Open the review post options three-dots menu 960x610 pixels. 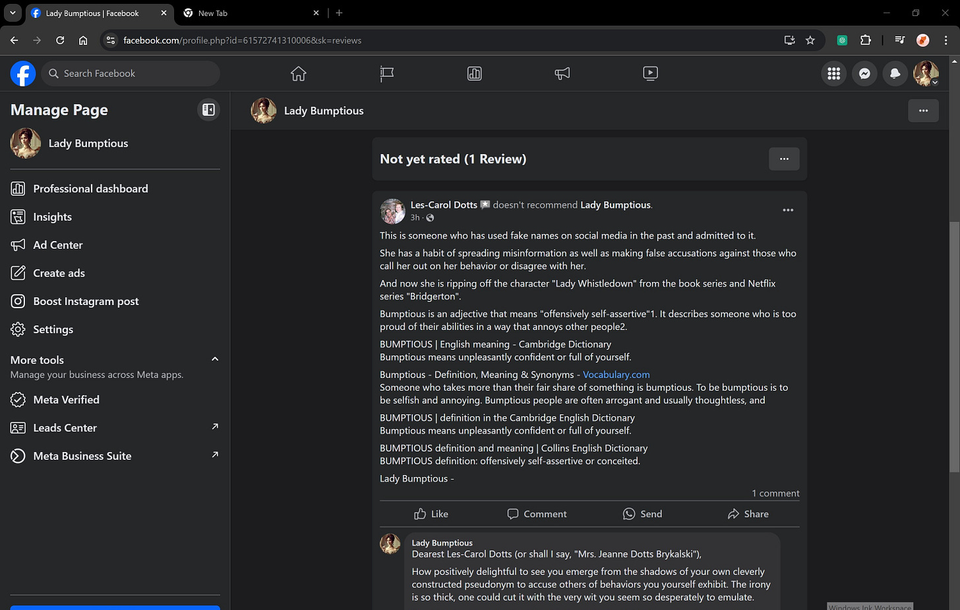point(788,210)
